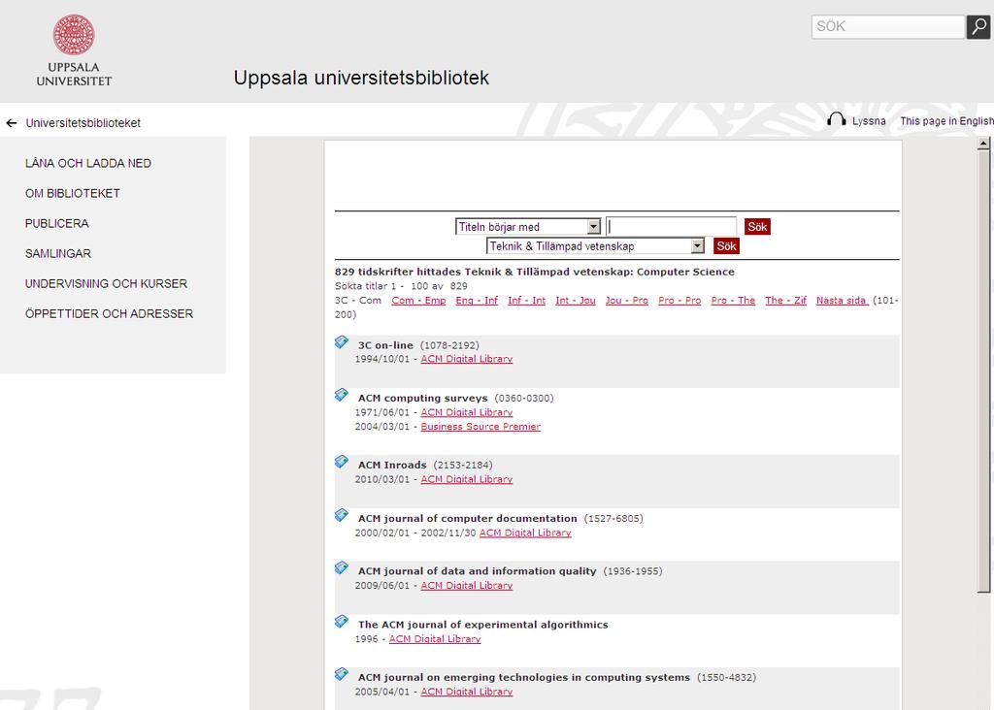Image resolution: width=994 pixels, height=710 pixels.
Task: Click the tag icon beside ACM Inroads
Action: pyautogui.click(x=342, y=462)
